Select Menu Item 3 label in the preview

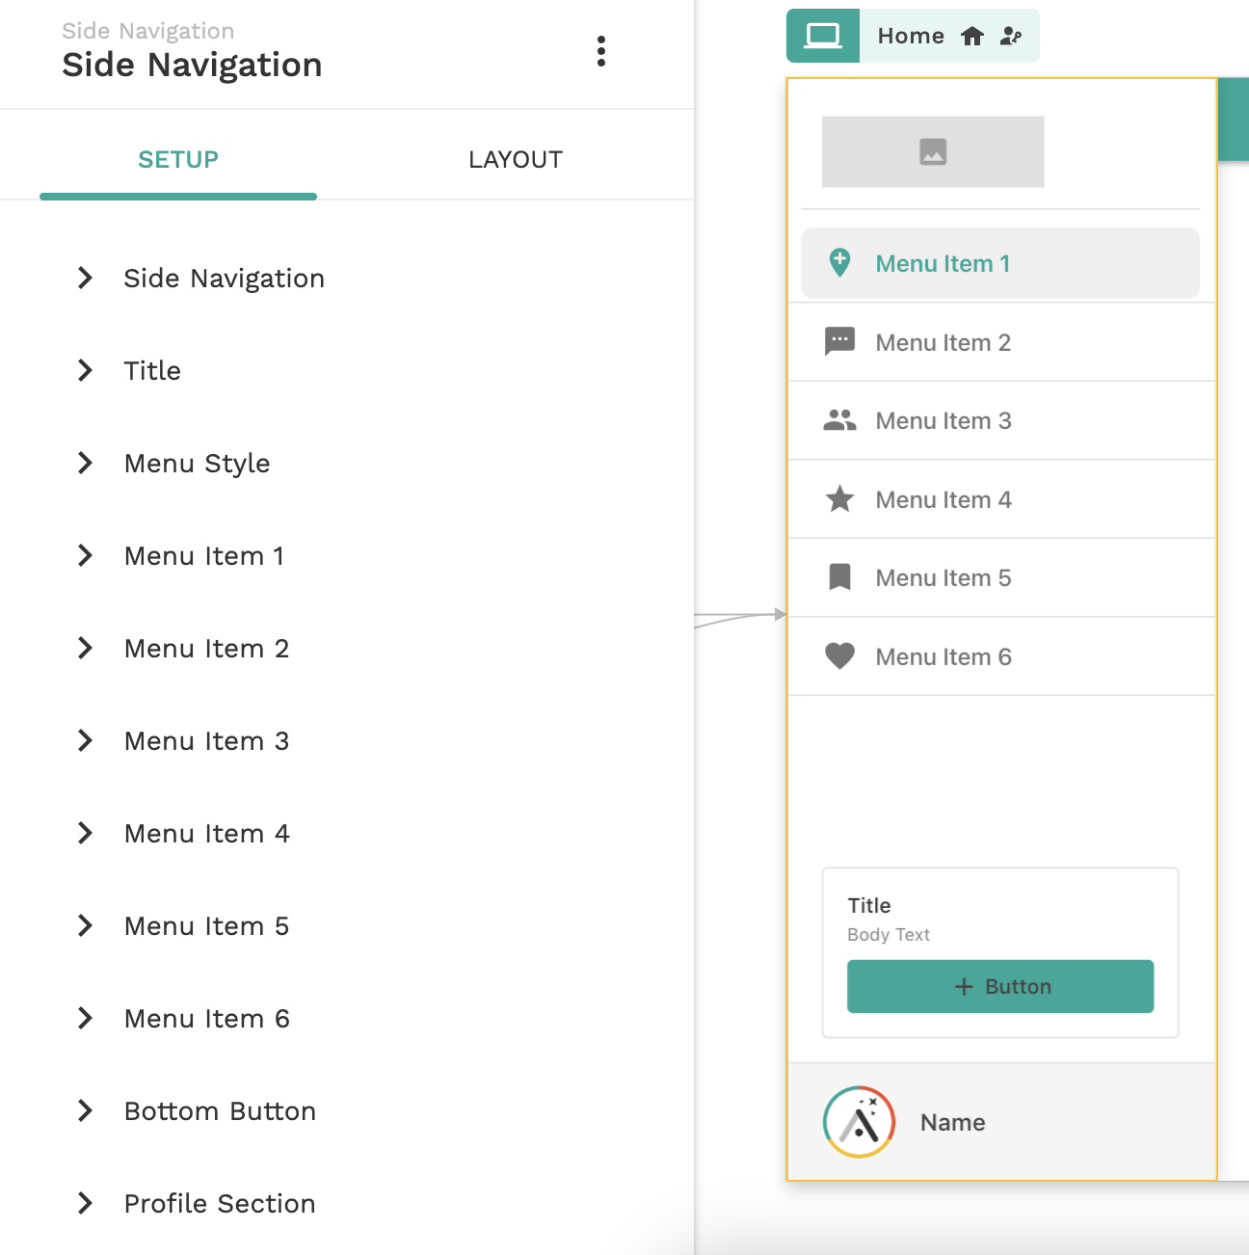pos(943,420)
